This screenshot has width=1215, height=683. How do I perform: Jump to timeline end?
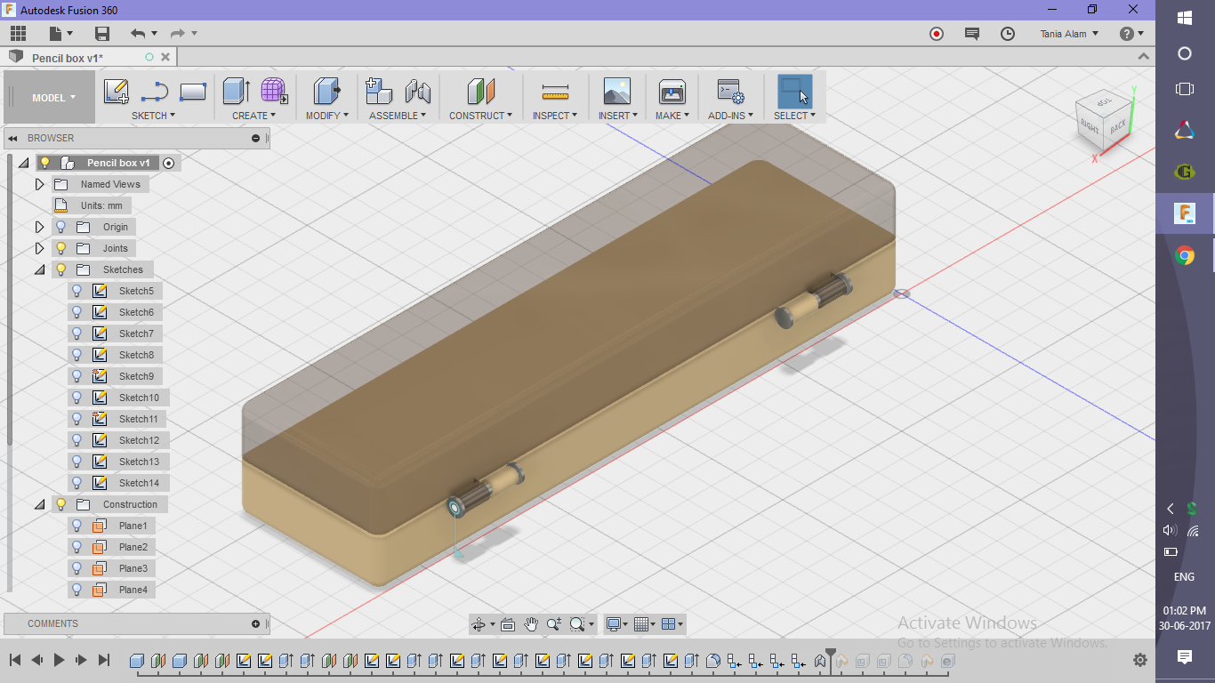[104, 660]
